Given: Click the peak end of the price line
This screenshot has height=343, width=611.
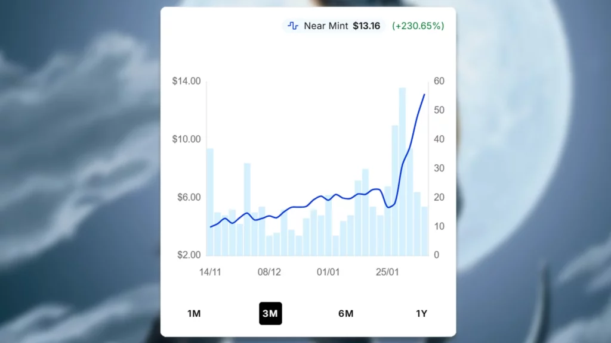Looking at the screenshot, I should (424, 94).
